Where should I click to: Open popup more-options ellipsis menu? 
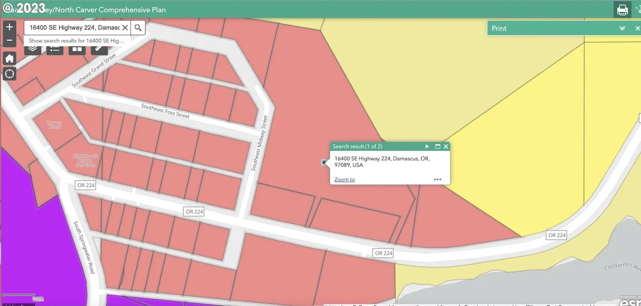[x=438, y=180]
